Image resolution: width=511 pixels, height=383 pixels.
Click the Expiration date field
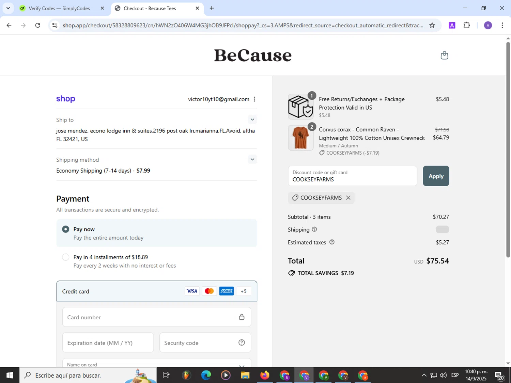point(108,342)
